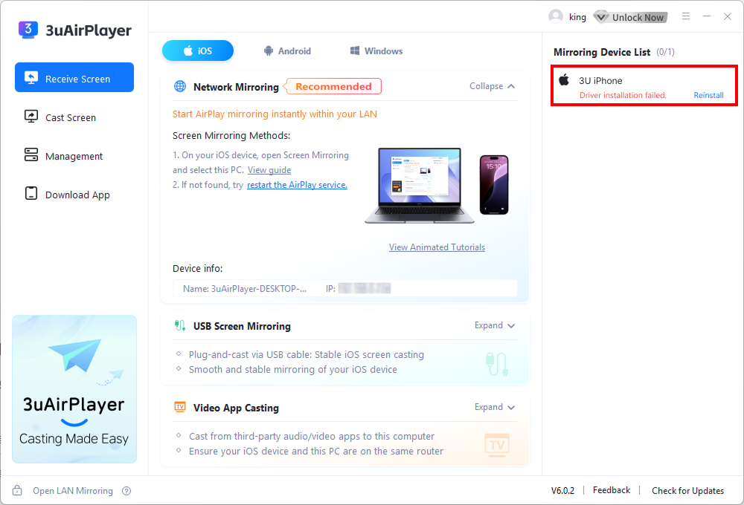Open the hamburger menu icon

point(686,16)
